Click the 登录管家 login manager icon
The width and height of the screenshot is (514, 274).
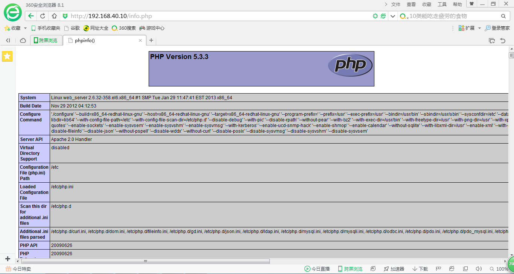[x=497, y=27]
